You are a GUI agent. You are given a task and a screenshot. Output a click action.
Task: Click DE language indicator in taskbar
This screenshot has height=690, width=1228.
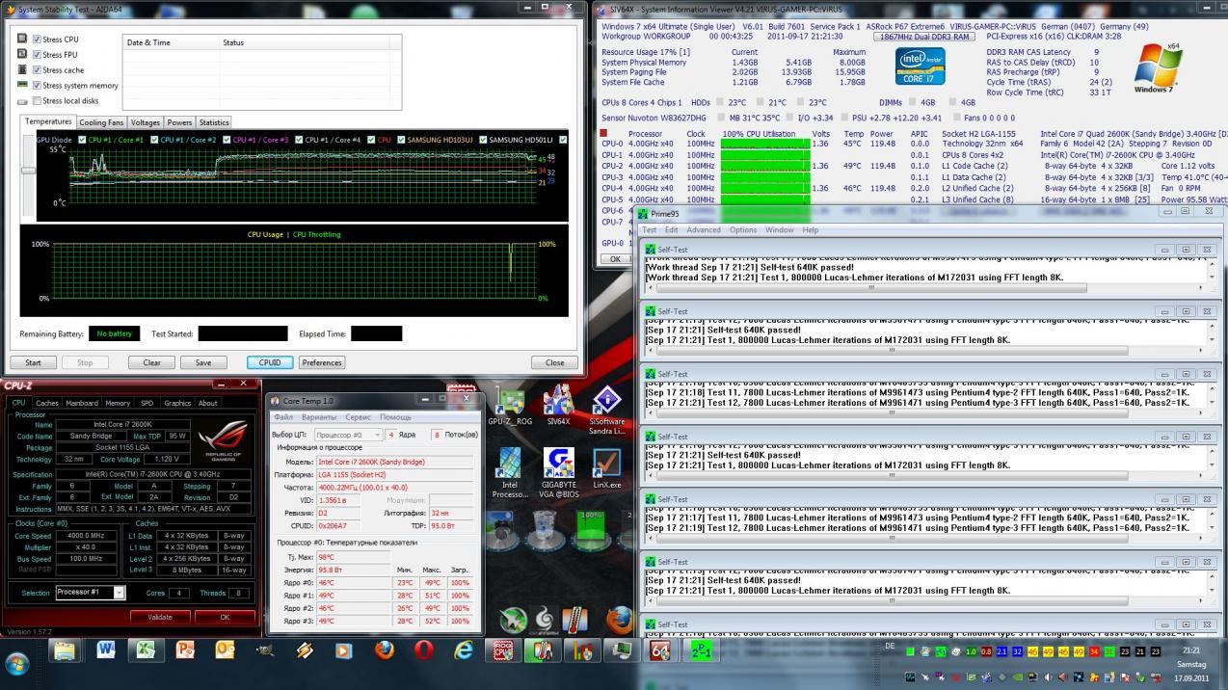coord(890,646)
